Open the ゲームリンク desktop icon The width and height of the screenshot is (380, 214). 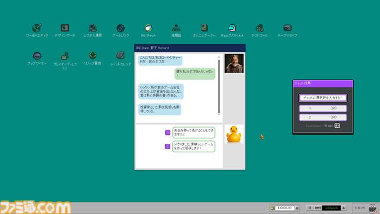coord(121,30)
